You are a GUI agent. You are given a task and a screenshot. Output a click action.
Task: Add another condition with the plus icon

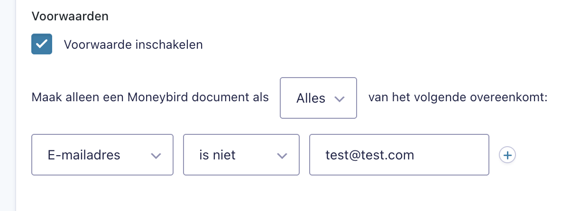tap(507, 155)
